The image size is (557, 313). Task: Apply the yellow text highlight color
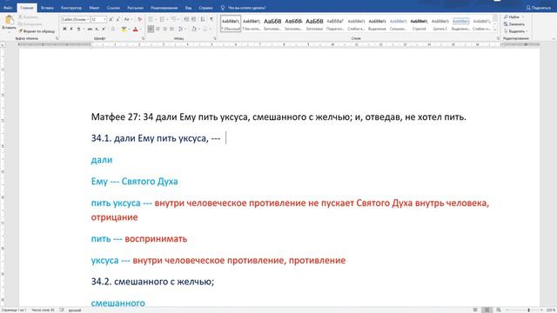[x=124, y=29]
